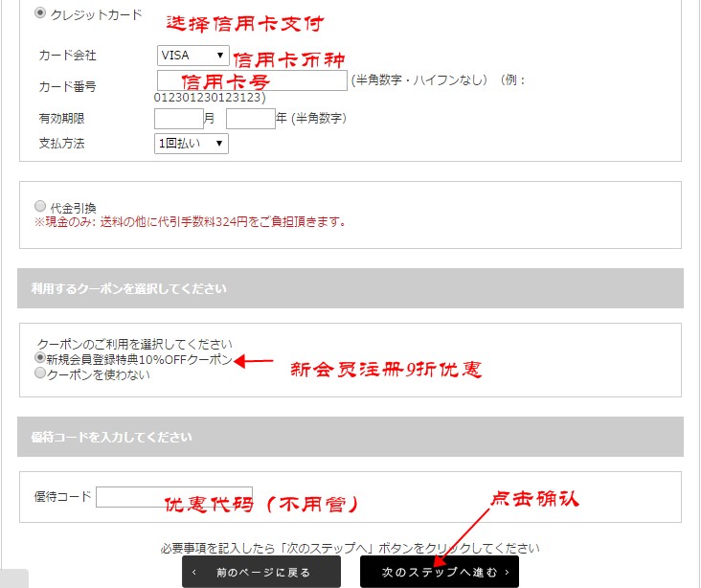The image size is (701, 588).
Task: Click the expiry month input field
Action: tap(178, 118)
